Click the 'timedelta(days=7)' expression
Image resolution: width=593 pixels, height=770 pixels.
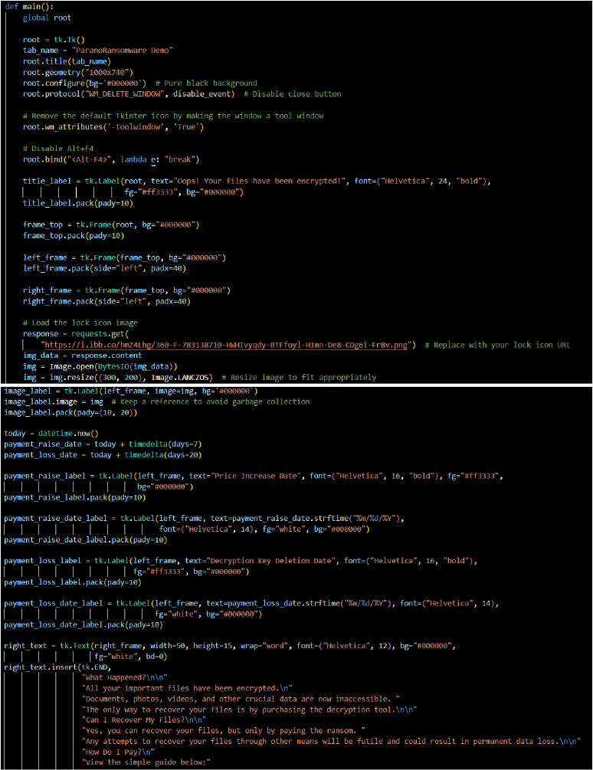165,444
